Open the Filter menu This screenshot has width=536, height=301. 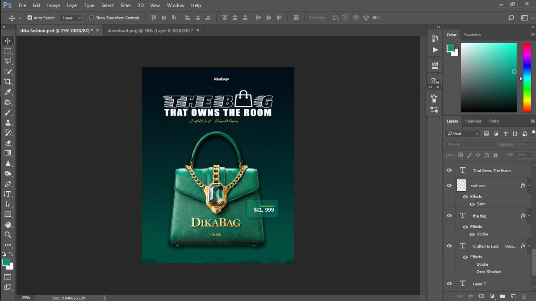[126, 5]
